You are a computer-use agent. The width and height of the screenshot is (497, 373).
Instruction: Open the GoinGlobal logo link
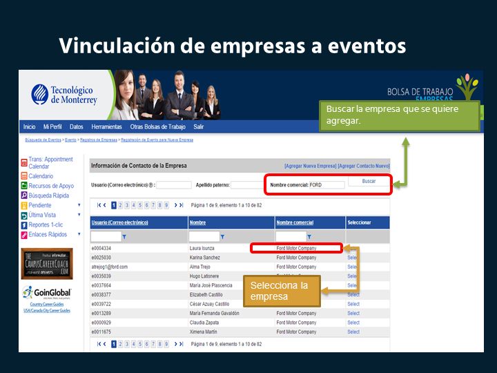47,292
